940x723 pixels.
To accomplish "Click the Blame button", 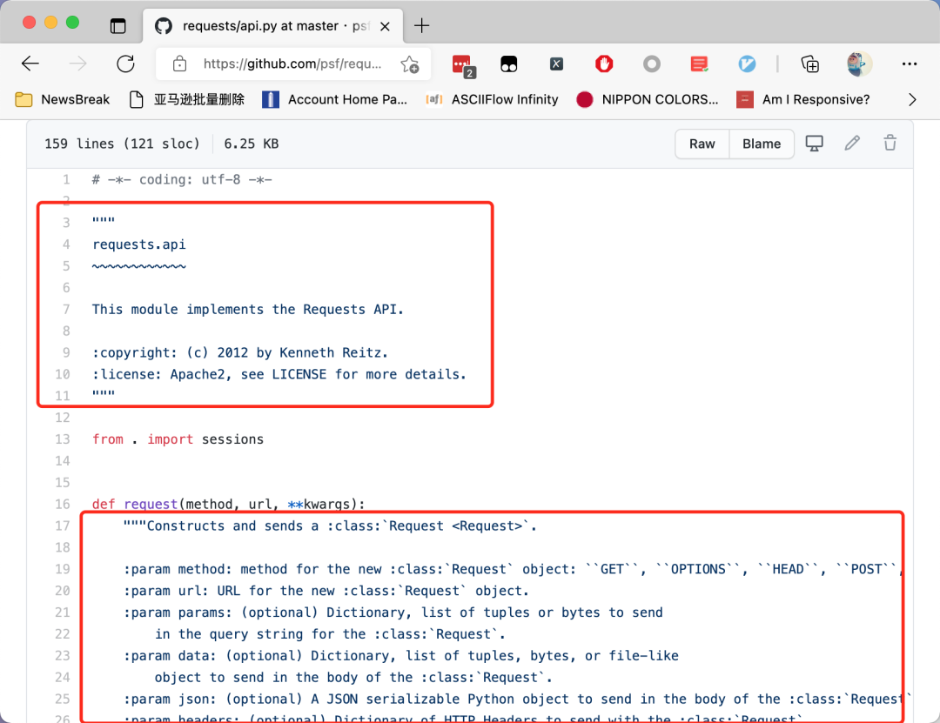I will click(x=762, y=144).
